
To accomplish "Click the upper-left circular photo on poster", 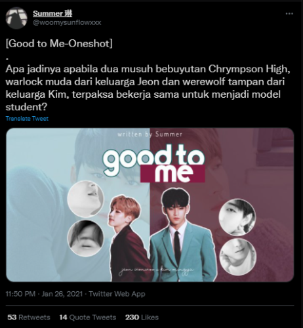I will coord(85,199).
